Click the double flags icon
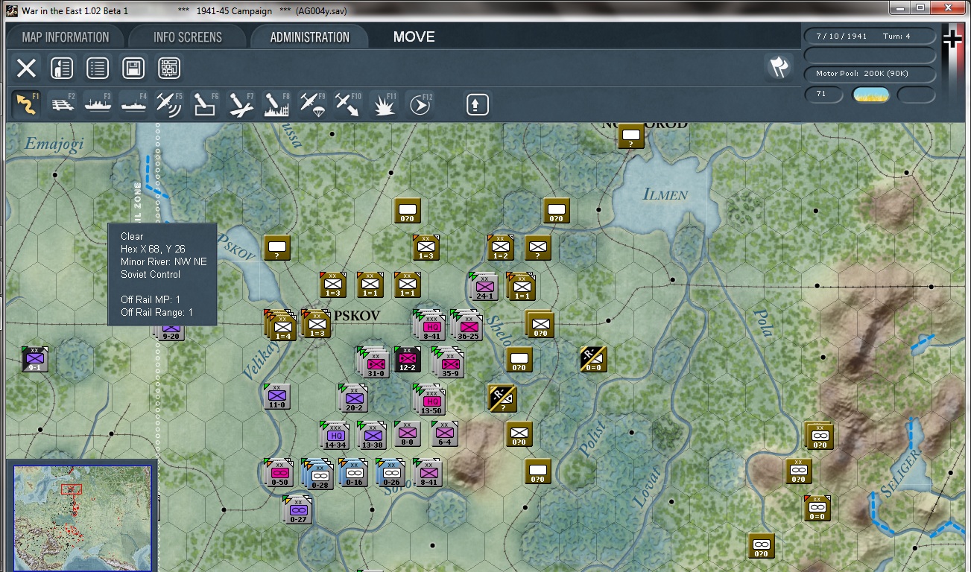This screenshot has width=971, height=572. (x=778, y=68)
